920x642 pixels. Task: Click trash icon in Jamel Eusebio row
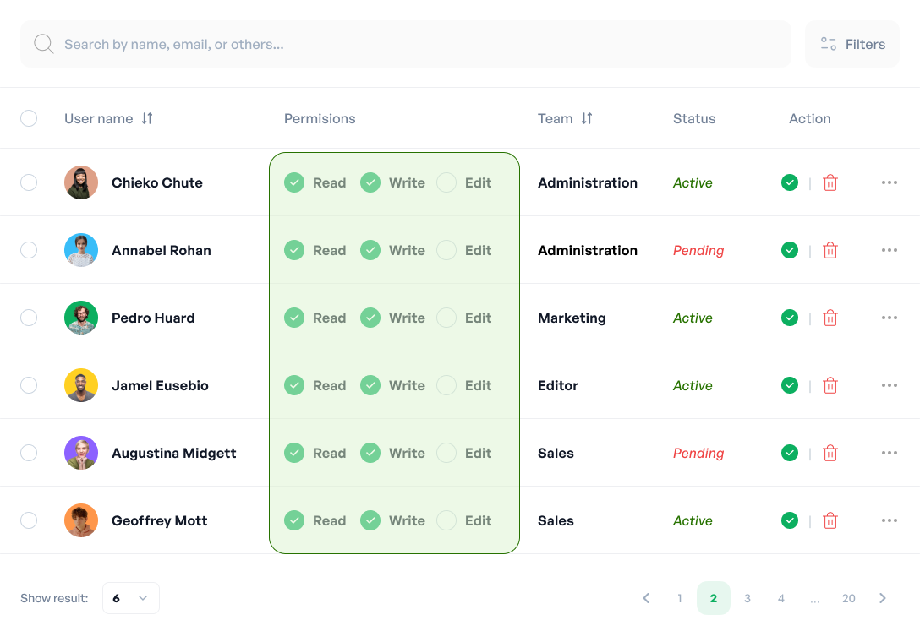click(830, 385)
